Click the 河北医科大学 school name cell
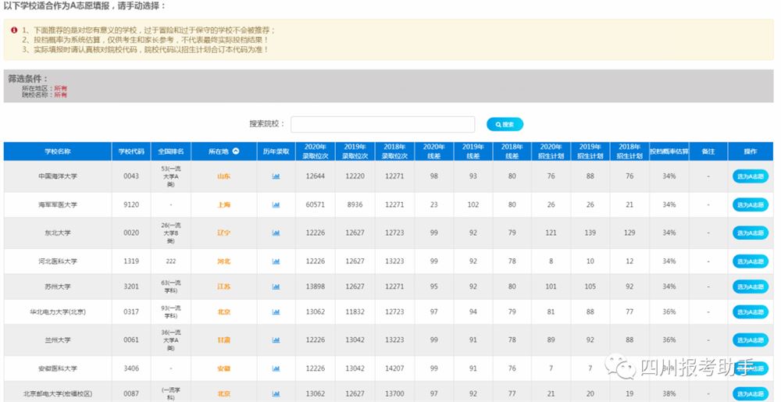Screen dimensions: 781x402 [57, 261]
